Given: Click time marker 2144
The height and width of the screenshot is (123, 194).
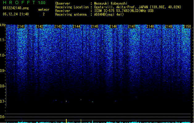Looking at the screenshot, I should click(76, 26).
